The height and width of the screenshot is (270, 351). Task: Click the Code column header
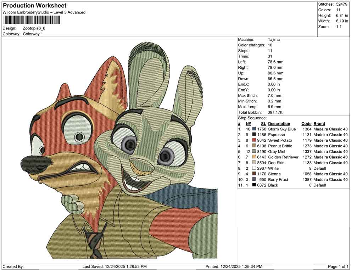306,123
